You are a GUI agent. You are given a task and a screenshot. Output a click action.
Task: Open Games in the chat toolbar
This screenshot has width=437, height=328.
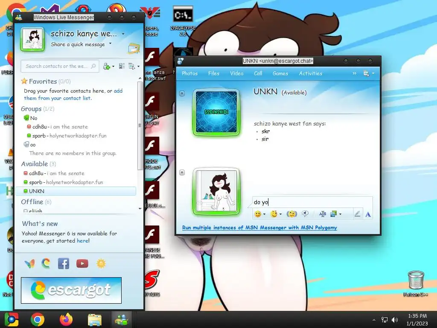pyautogui.click(x=280, y=73)
